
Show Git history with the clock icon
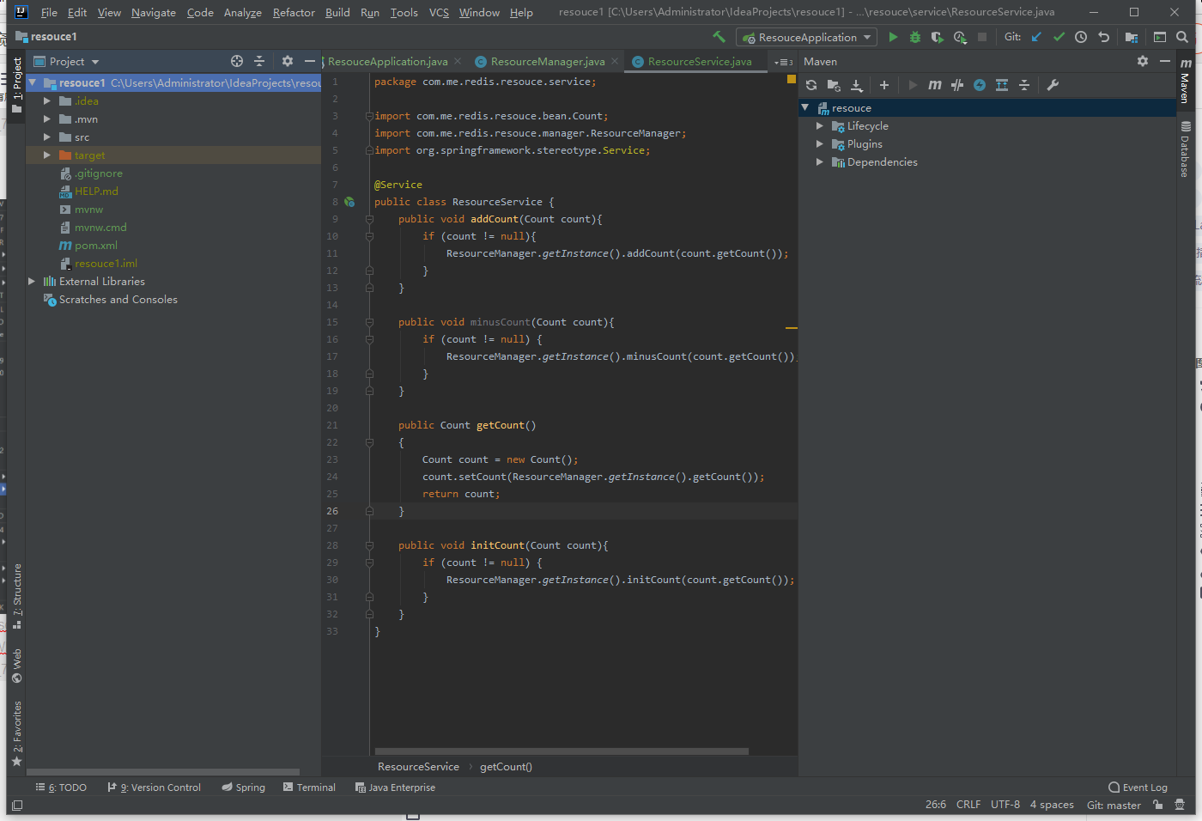point(1081,37)
